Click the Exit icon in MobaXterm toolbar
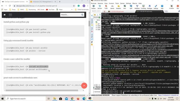The height and width of the screenshot is (101, 180). 178,7
